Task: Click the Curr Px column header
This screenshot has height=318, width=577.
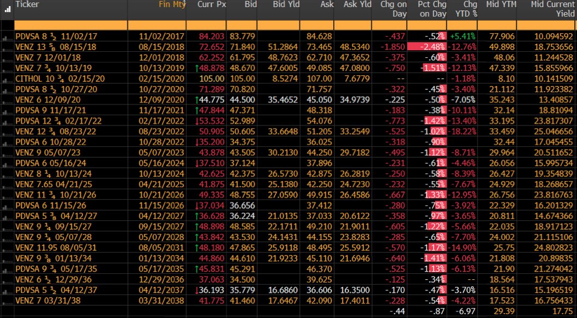Action: (x=212, y=5)
